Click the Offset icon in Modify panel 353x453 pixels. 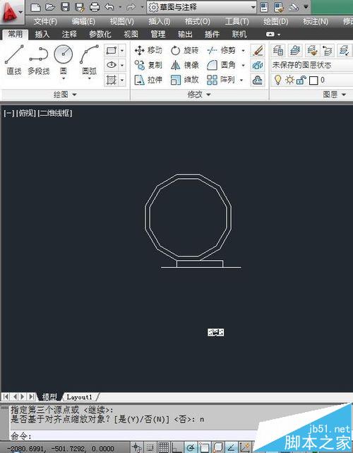257,80
